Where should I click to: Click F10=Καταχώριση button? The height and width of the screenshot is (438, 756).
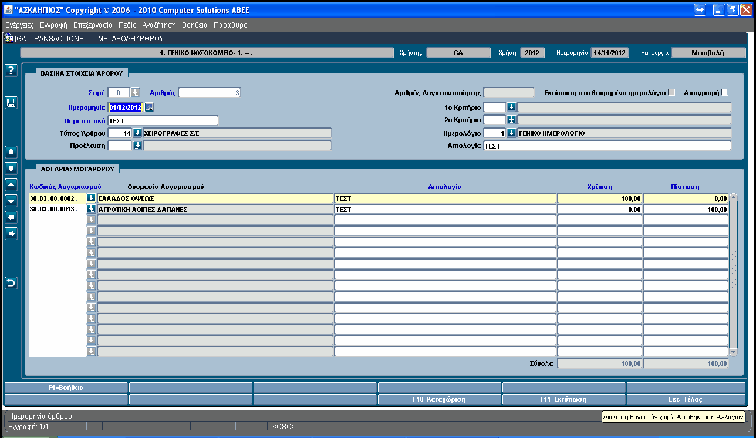[x=439, y=399]
